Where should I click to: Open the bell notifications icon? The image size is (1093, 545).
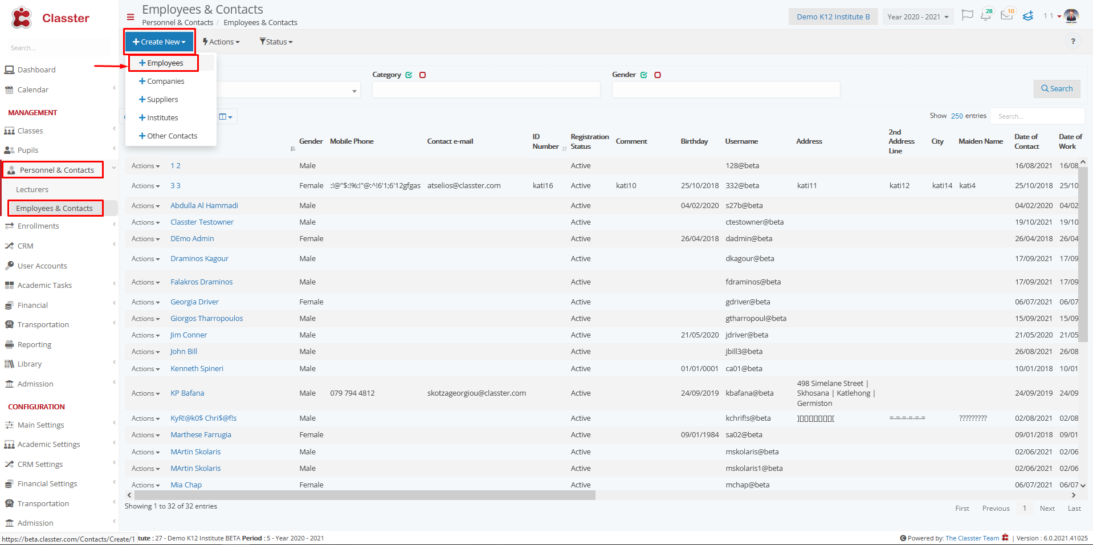pyautogui.click(x=986, y=15)
